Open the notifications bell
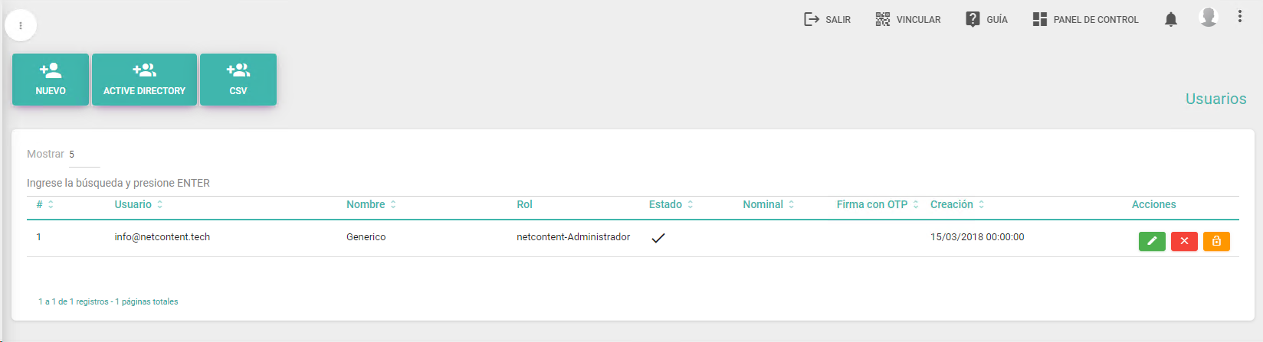The width and height of the screenshot is (1263, 342). pos(1170,20)
